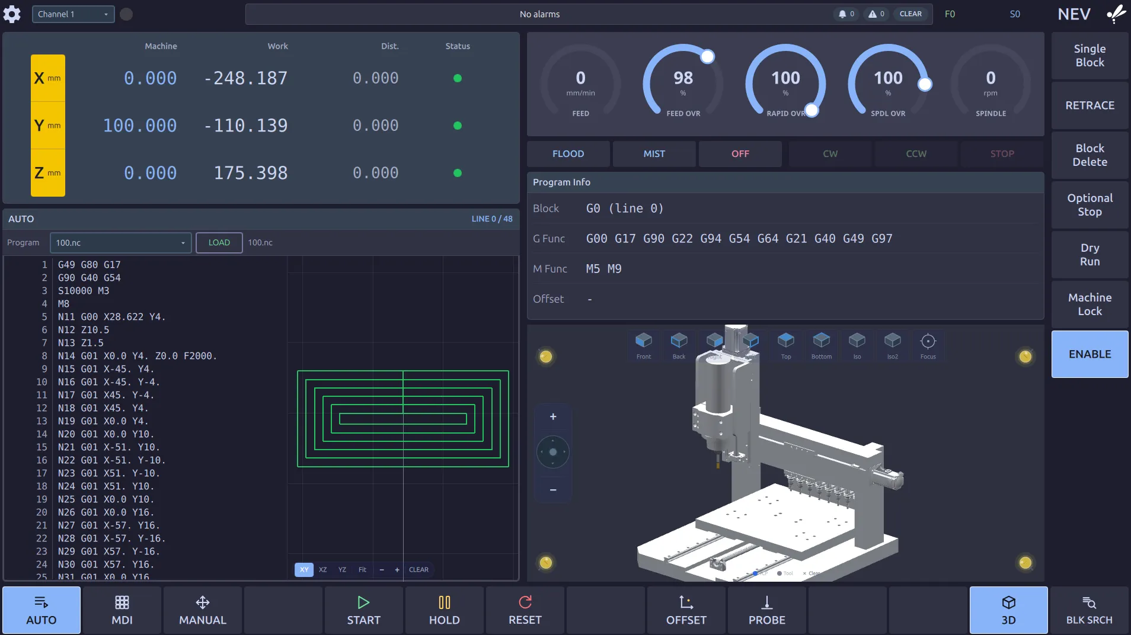
Task: Click HOLD to pause the program
Action: point(445,610)
